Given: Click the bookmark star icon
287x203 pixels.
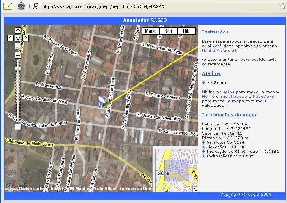Looking at the screenshot, I should pos(282,6).
